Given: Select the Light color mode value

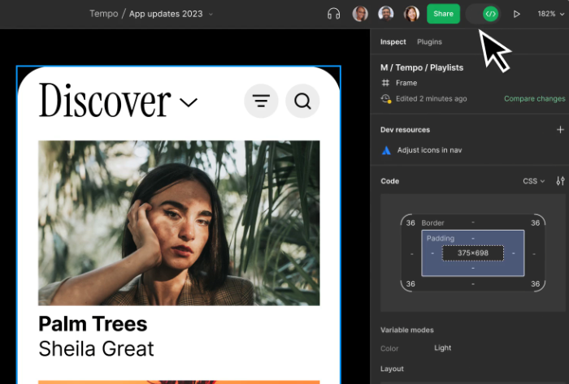Looking at the screenshot, I should pyautogui.click(x=443, y=347).
